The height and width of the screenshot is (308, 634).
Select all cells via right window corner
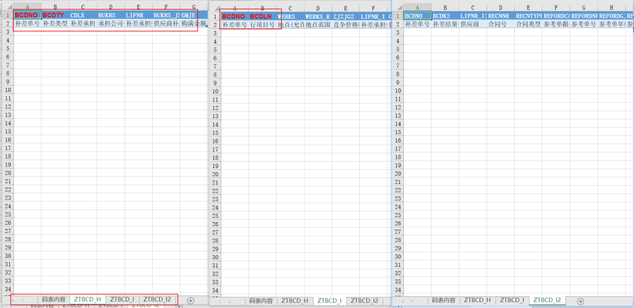(x=398, y=7)
